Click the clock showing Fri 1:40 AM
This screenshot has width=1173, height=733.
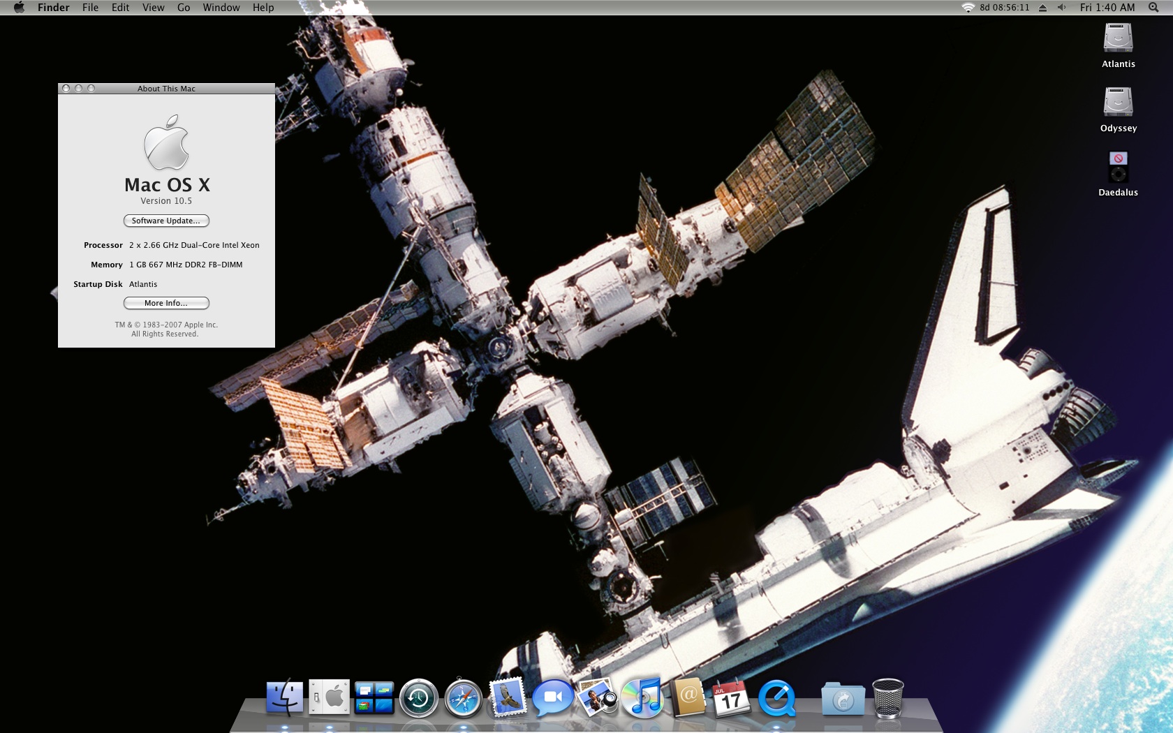point(1107,7)
